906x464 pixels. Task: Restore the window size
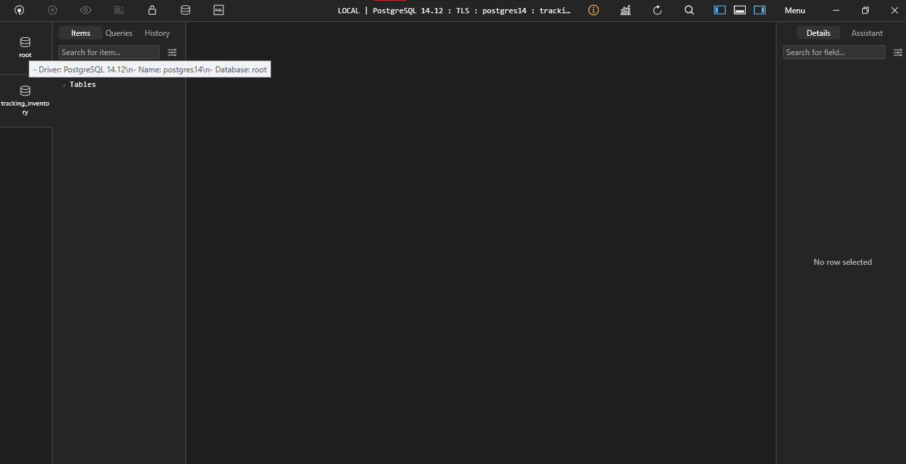coord(865,10)
